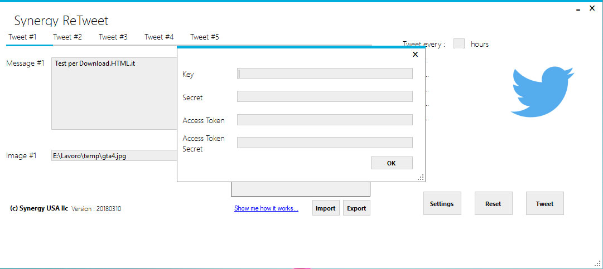The height and width of the screenshot is (269, 603).
Task: Click the dialog resize grip
Action: click(421, 177)
